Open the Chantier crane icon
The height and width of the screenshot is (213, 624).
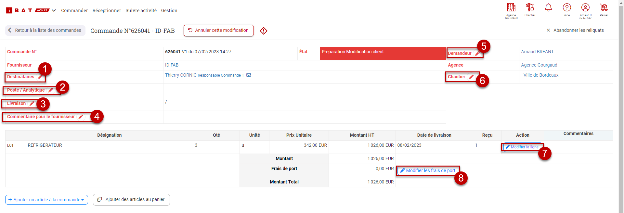(530, 8)
